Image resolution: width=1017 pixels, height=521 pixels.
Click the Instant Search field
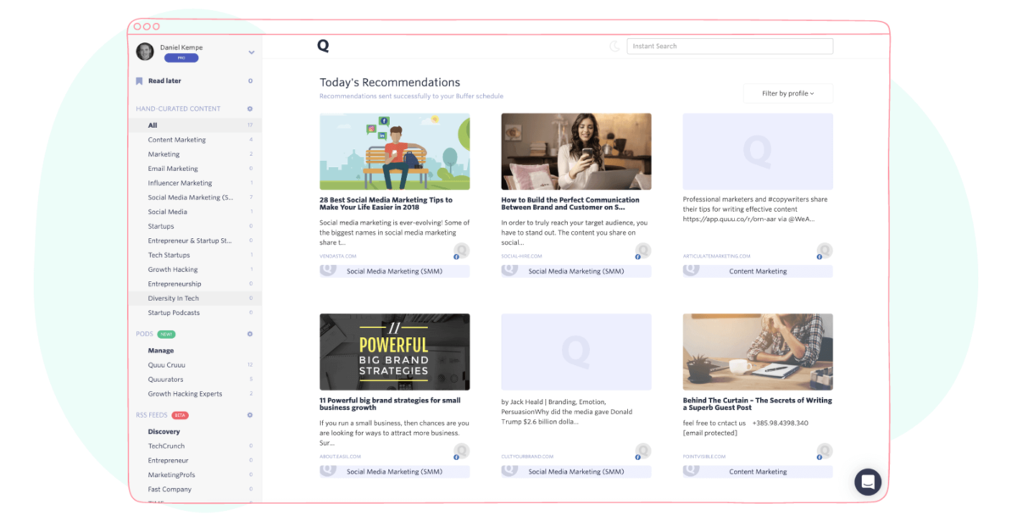[x=729, y=46]
